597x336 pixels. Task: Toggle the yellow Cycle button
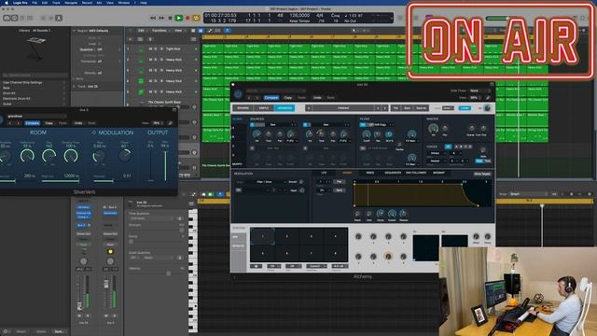point(197,18)
